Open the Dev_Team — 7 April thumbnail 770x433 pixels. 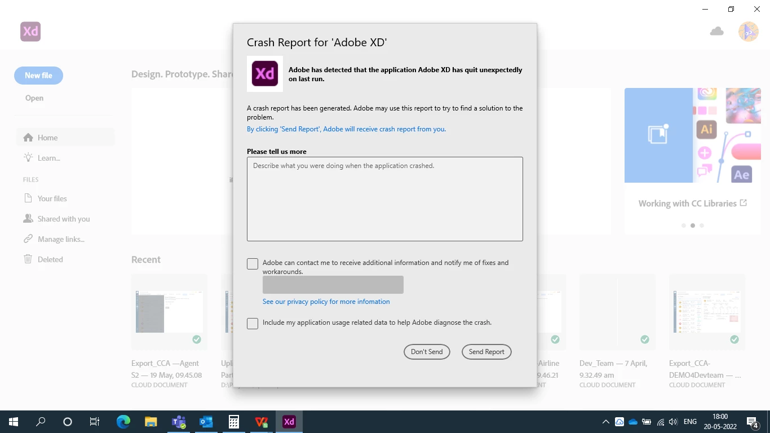617,312
